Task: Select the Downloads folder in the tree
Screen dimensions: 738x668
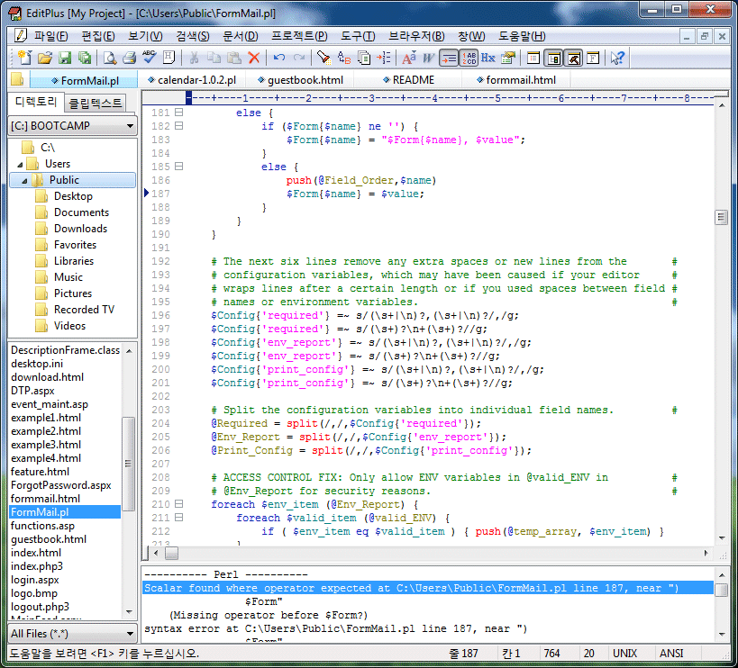Action: click(80, 229)
